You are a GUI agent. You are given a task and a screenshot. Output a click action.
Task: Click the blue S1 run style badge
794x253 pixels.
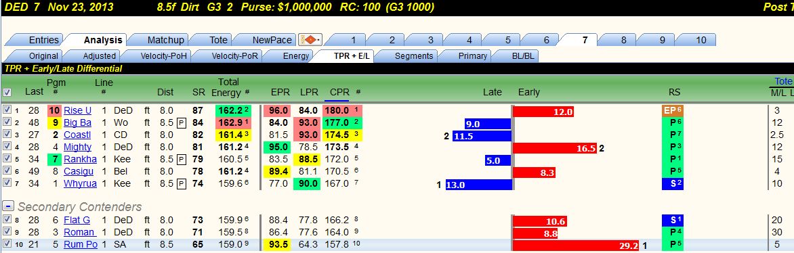click(673, 220)
